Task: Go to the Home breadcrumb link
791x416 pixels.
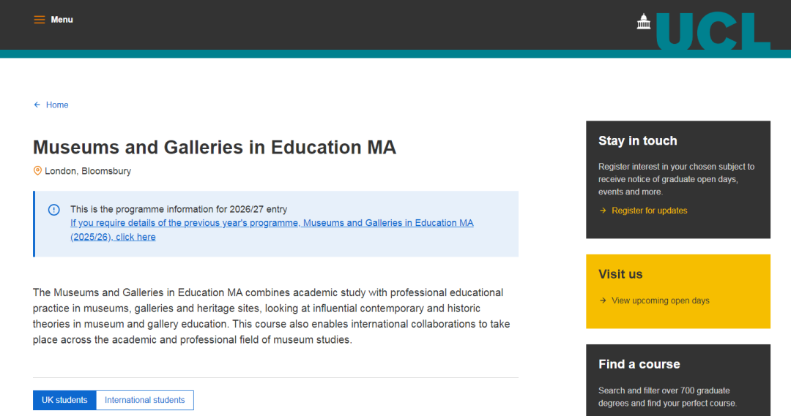Action: pos(57,105)
